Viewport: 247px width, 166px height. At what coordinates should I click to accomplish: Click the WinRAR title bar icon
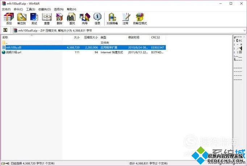click(4, 3)
